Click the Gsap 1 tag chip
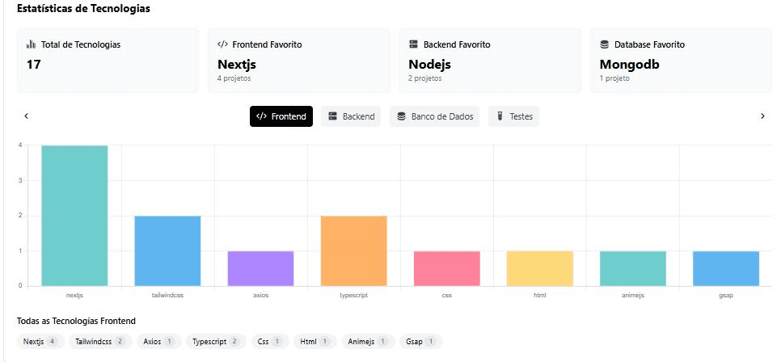Screen dimensions: 781x362 tap(420, 342)
